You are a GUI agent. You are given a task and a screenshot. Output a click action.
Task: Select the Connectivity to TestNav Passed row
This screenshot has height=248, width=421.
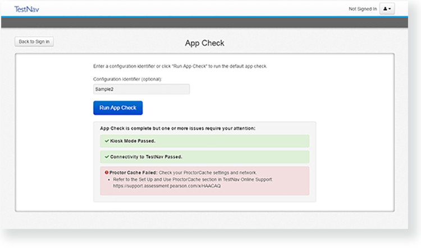205,157
